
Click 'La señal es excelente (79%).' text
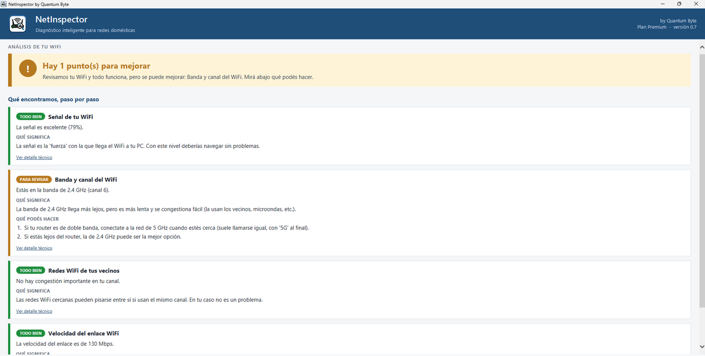tap(50, 127)
